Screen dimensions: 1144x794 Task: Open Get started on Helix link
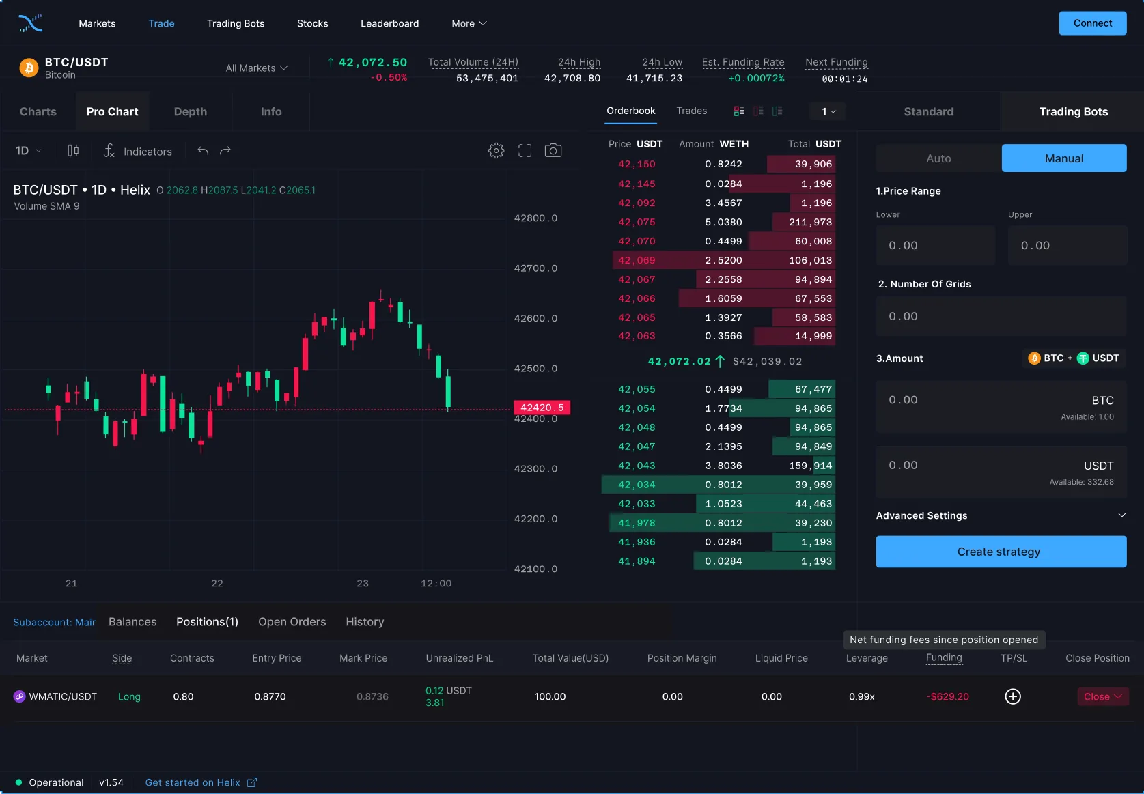point(193,782)
